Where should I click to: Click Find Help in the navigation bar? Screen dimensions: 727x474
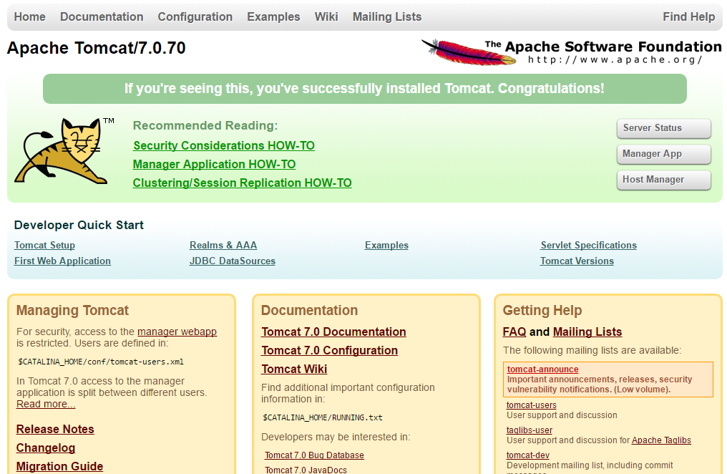tap(688, 16)
